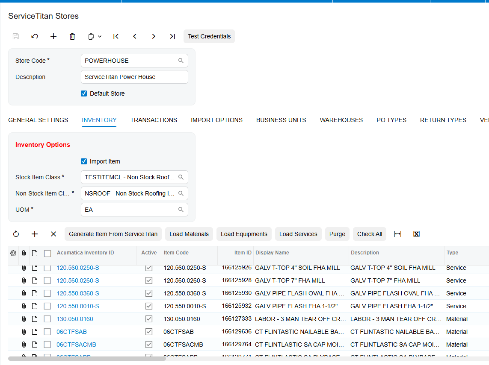Add a new store record with plus icon
Viewport: 489px width, 365px height.
(53, 36)
